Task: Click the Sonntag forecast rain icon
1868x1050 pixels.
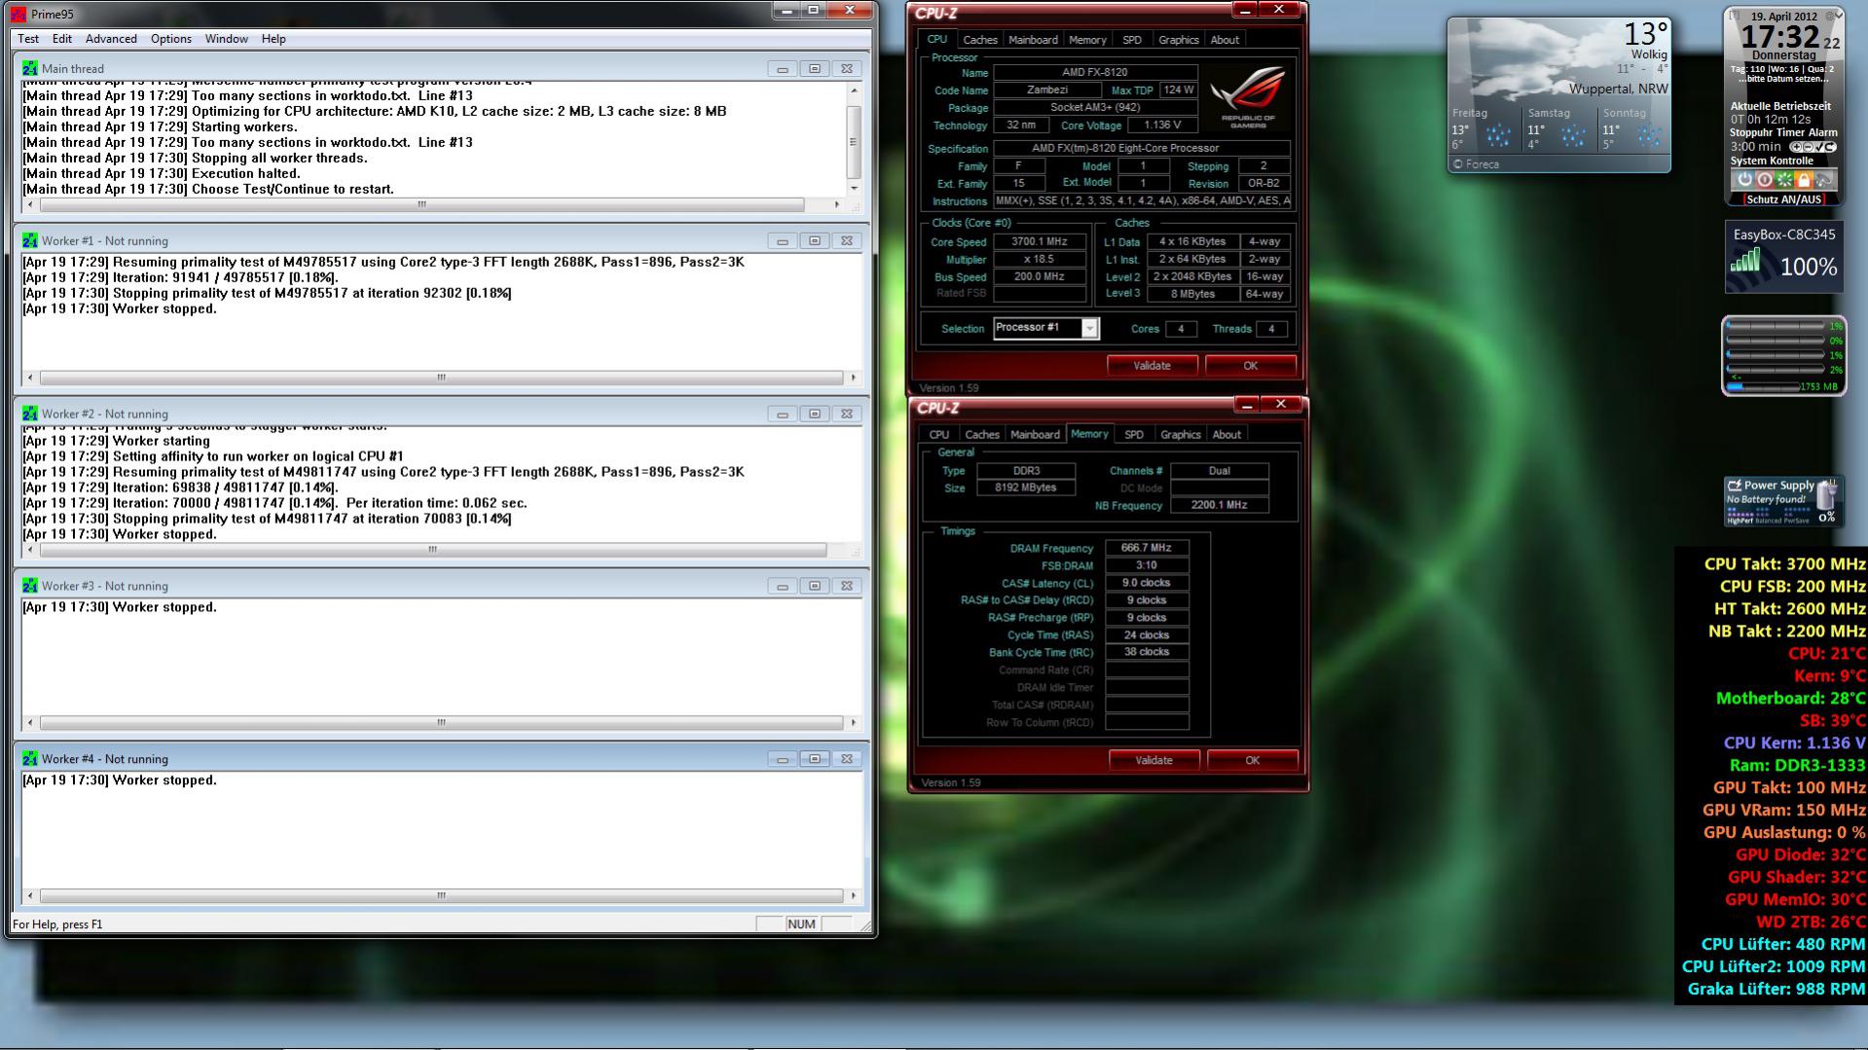Action: (1649, 135)
